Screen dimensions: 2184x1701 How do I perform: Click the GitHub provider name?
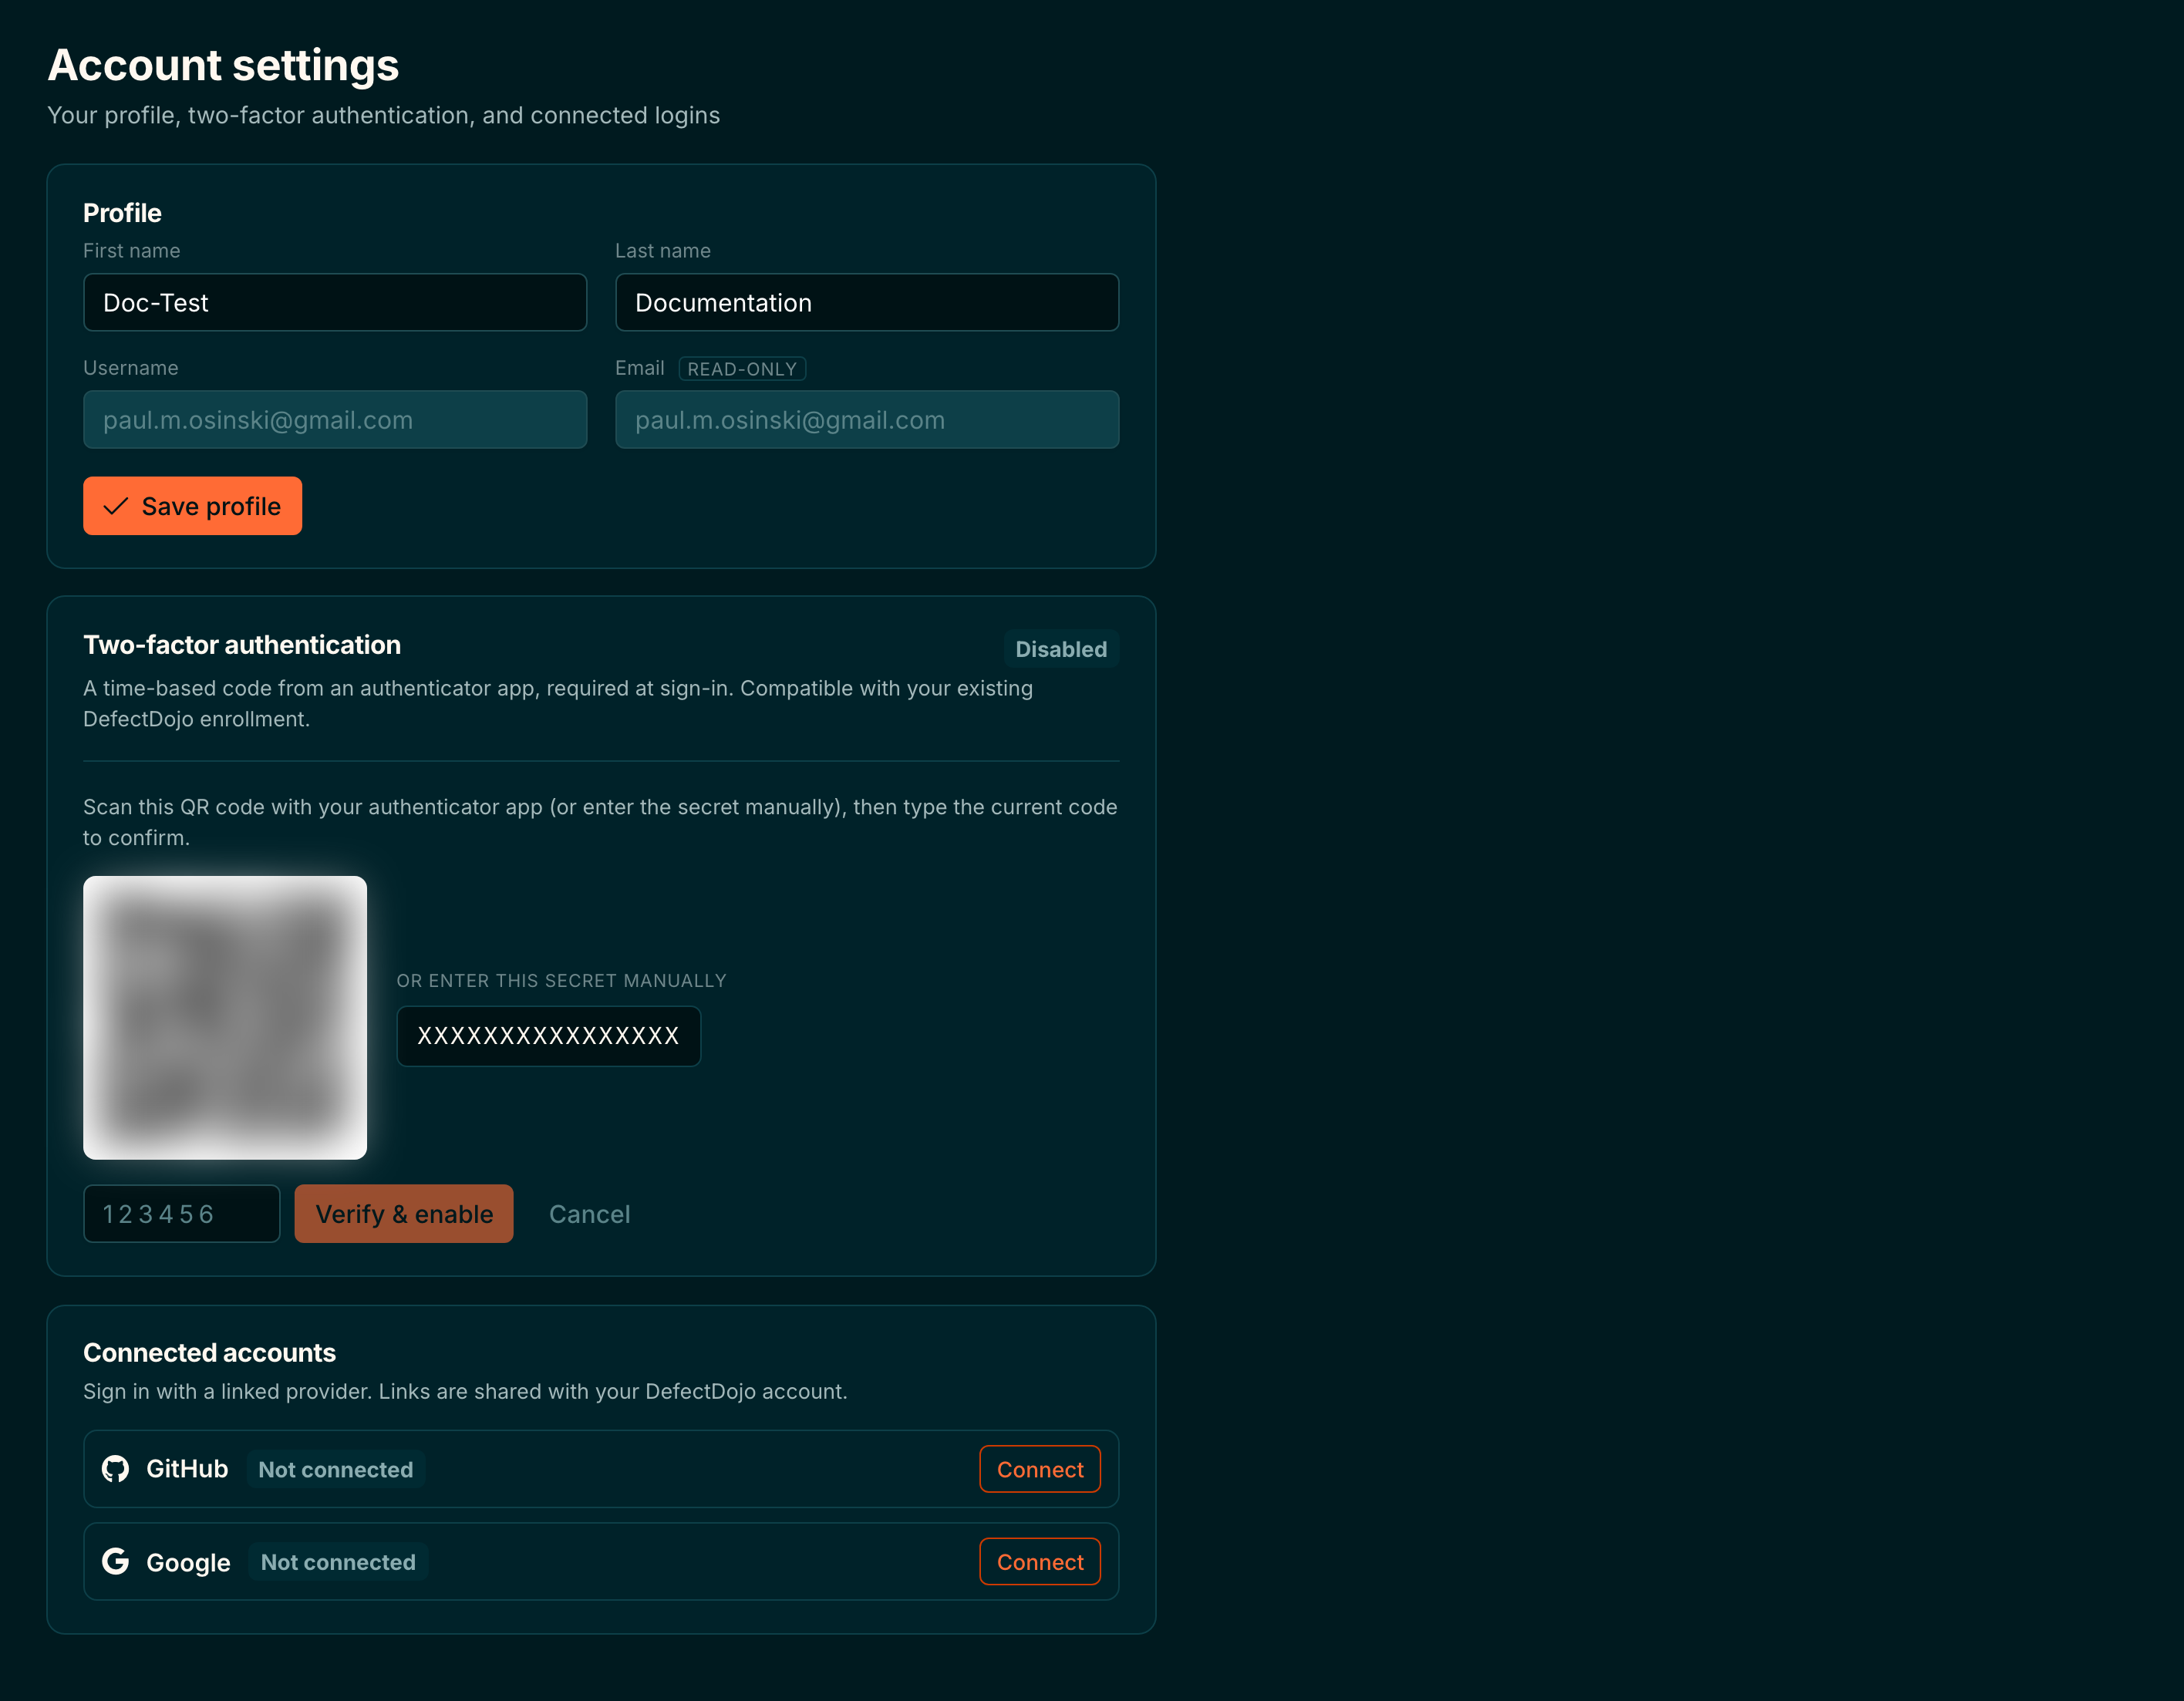click(187, 1469)
